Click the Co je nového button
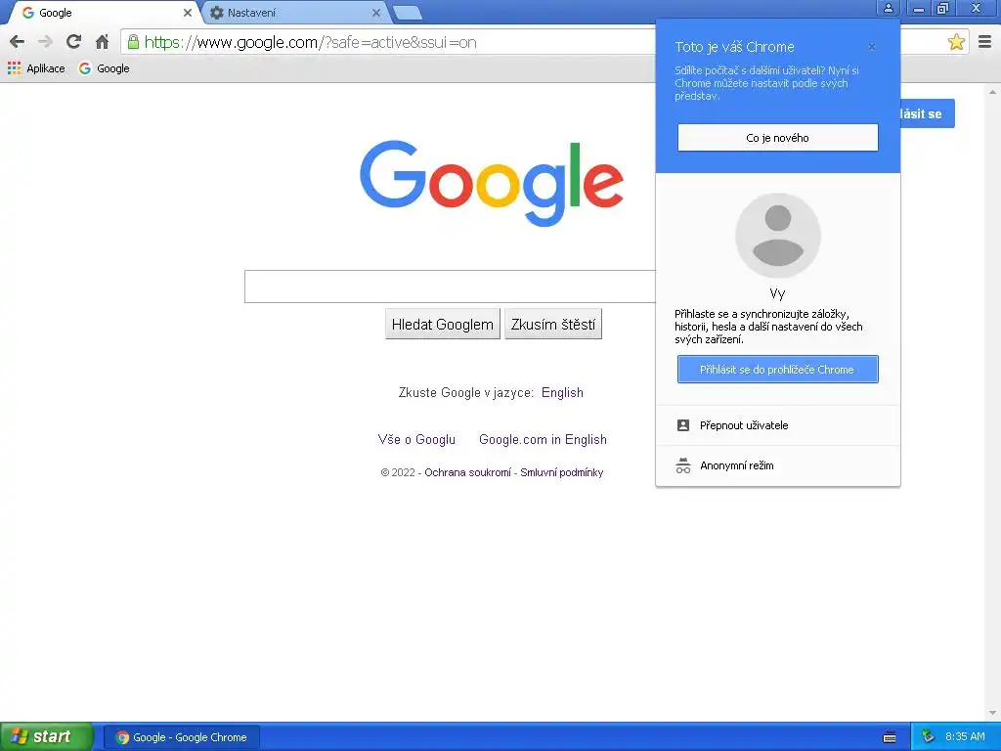 777,137
